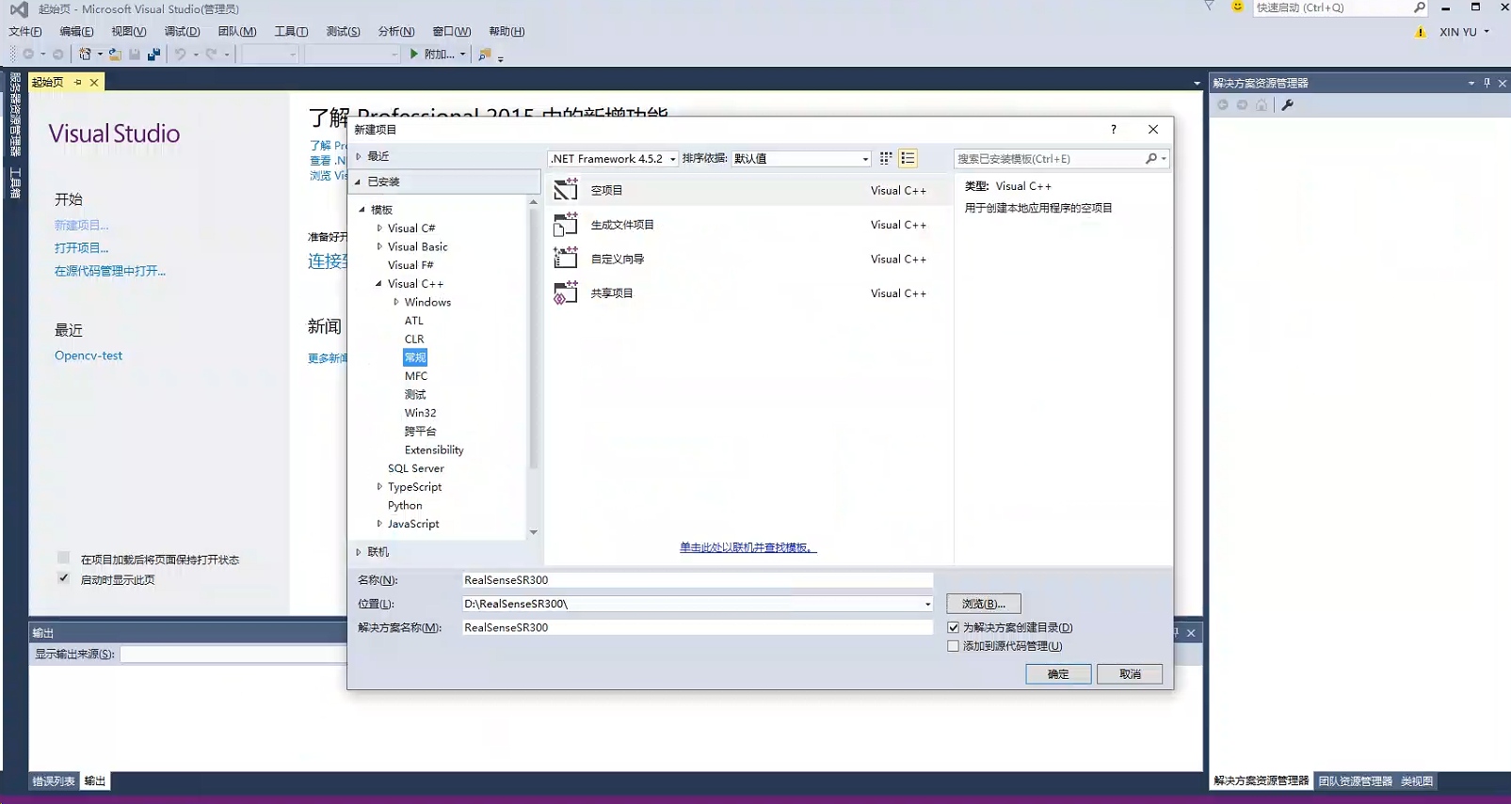Expand the Online (联机) section
This screenshot has height=804, width=1511.
click(359, 552)
